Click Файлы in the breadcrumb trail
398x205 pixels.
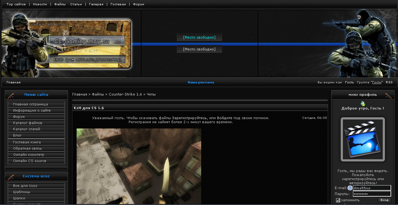tap(98, 94)
